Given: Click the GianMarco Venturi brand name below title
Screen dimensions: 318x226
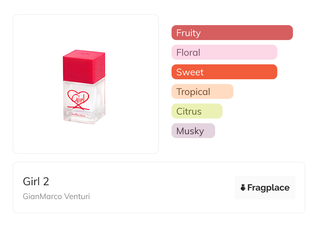Looking at the screenshot, I should point(56,196).
